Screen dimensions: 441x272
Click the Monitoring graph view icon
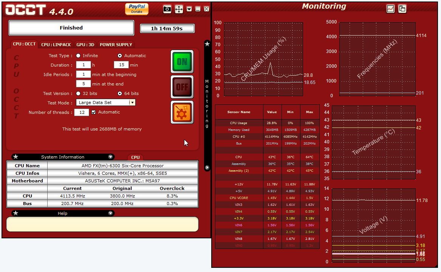pos(390,9)
